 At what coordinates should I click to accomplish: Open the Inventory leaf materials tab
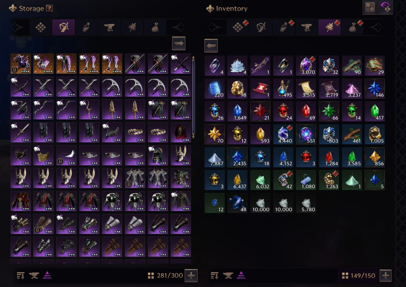[329, 27]
